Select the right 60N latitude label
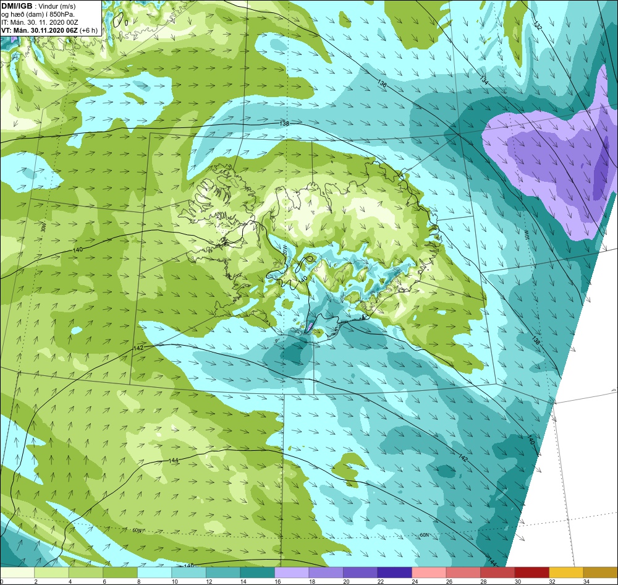This screenshot has height=585, width=618. (x=425, y=535)
